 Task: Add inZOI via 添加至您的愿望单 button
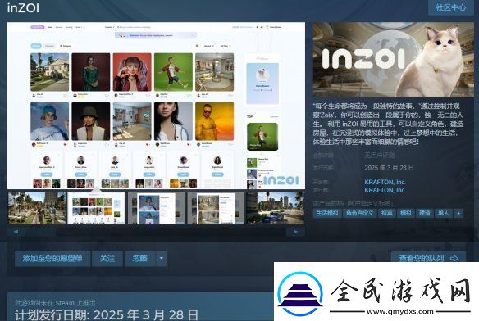(52, 259)
